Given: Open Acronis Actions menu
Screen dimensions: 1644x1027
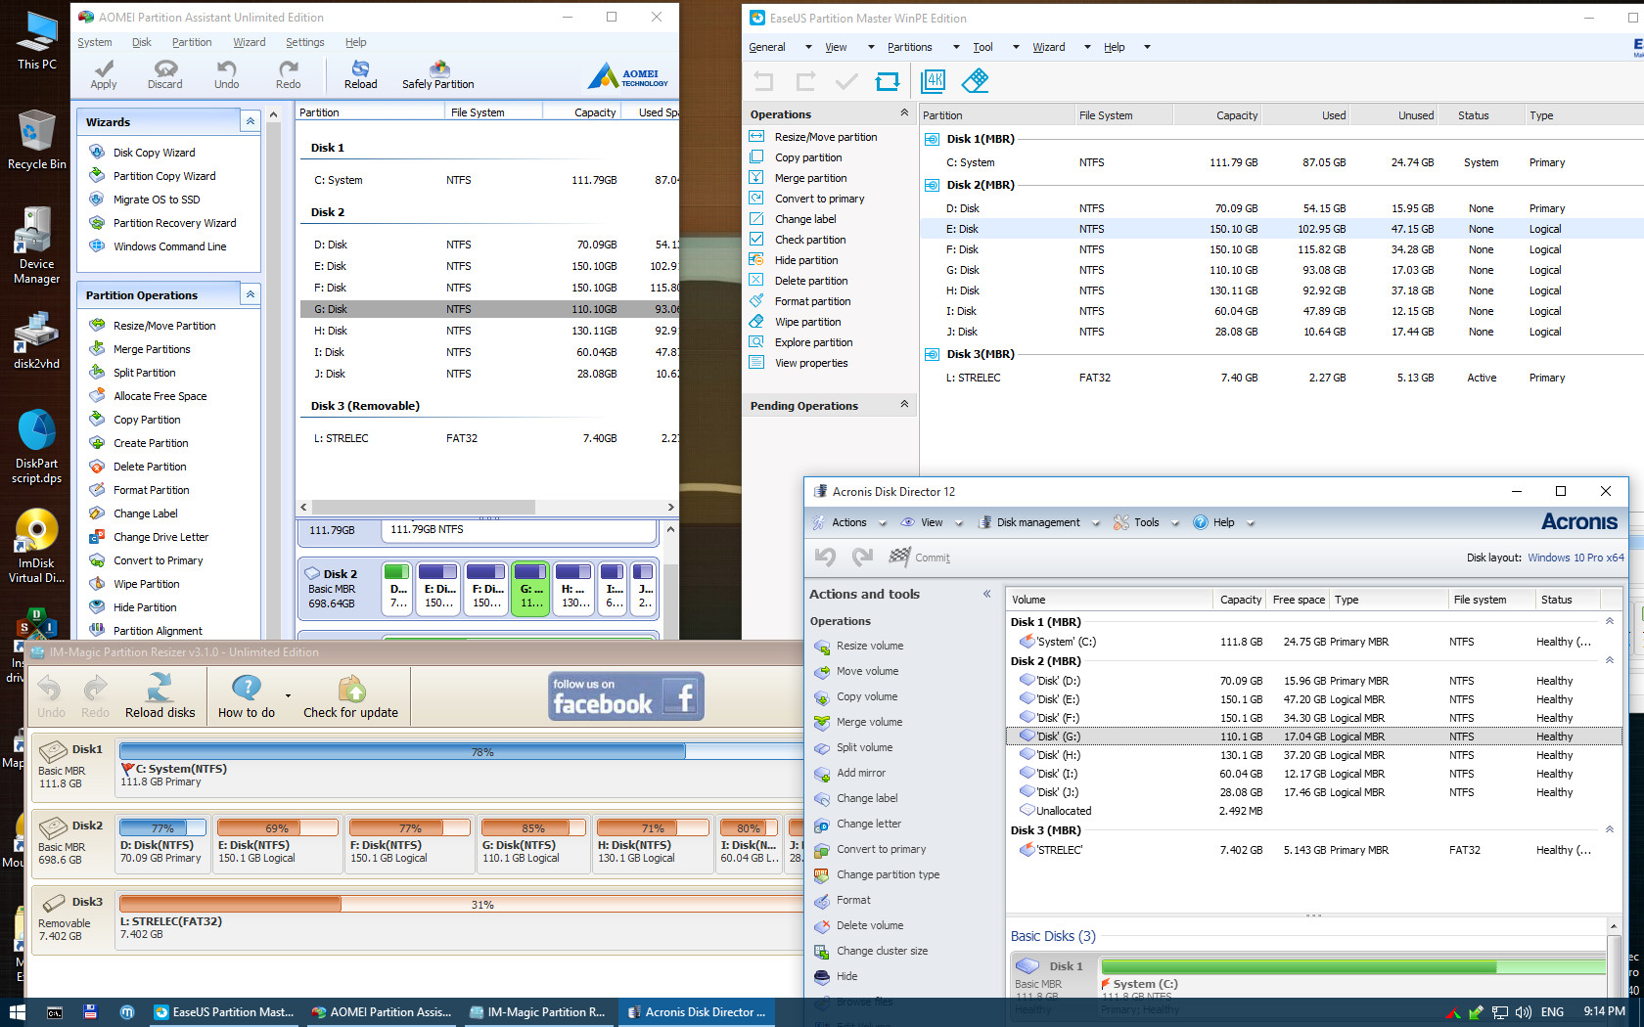Looking at the screenshot, I should 848,522.
